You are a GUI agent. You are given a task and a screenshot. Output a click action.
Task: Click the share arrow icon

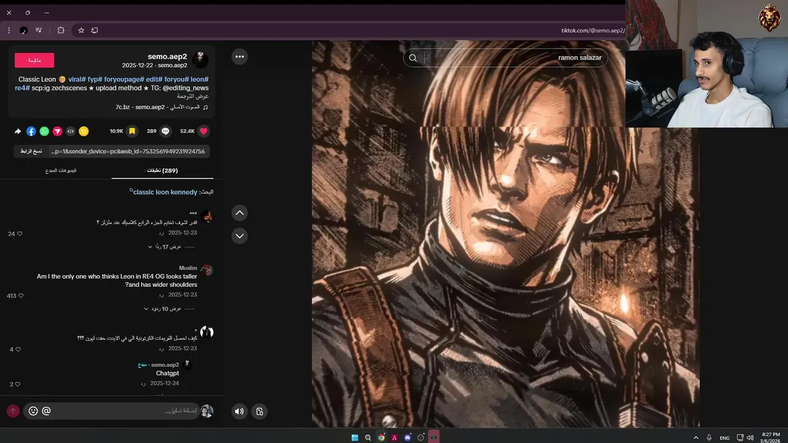click(x=18, y=131)
